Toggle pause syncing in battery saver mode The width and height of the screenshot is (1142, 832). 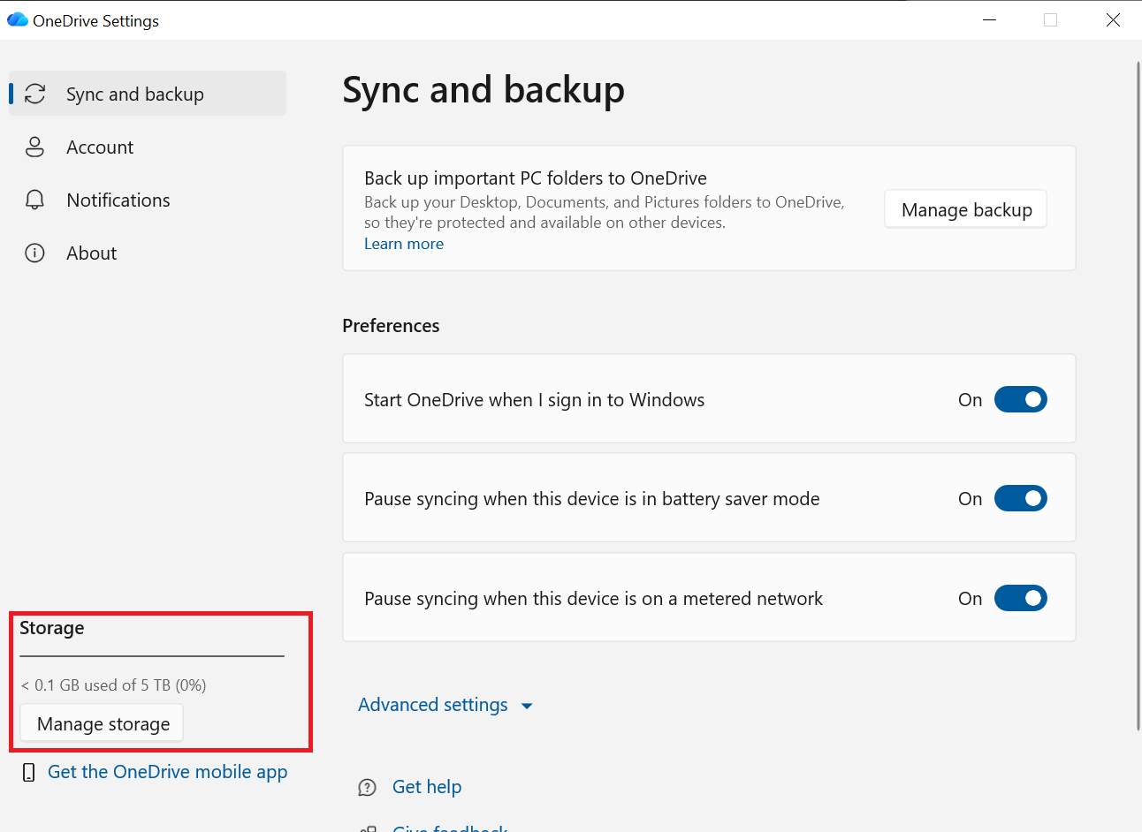point(1021,498)
